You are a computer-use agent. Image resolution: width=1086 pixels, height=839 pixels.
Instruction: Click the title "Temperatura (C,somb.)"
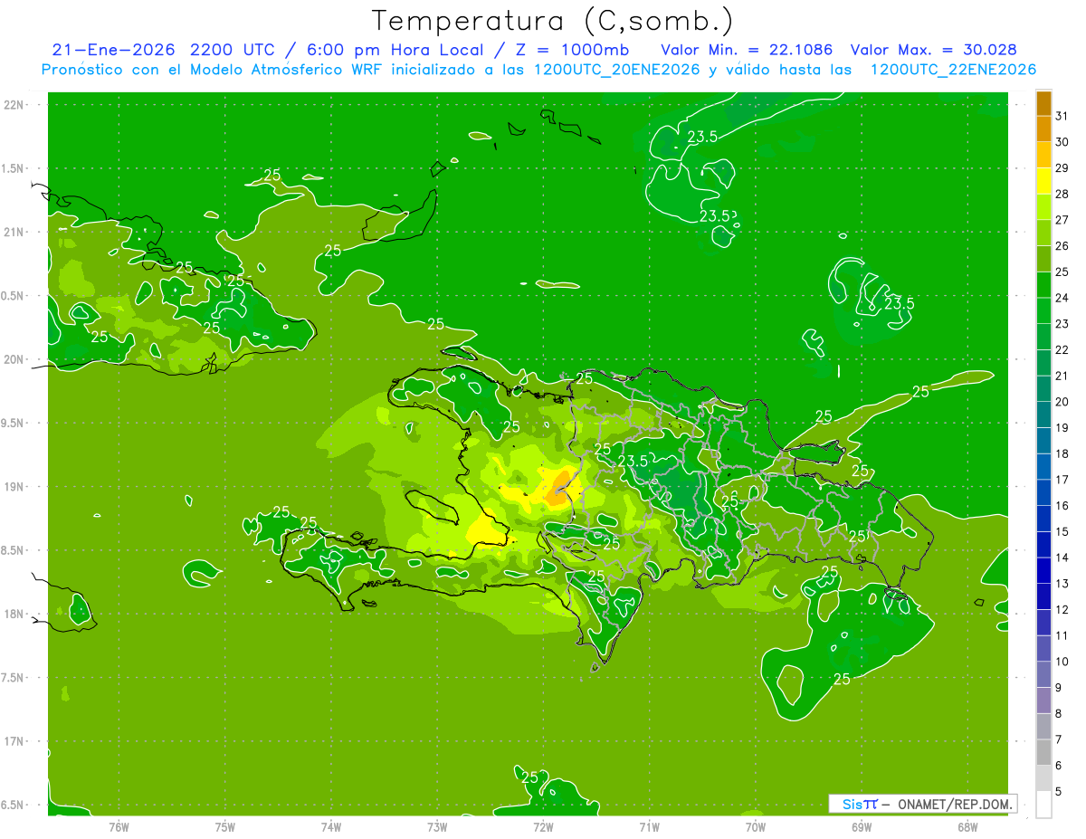(553, 20)
